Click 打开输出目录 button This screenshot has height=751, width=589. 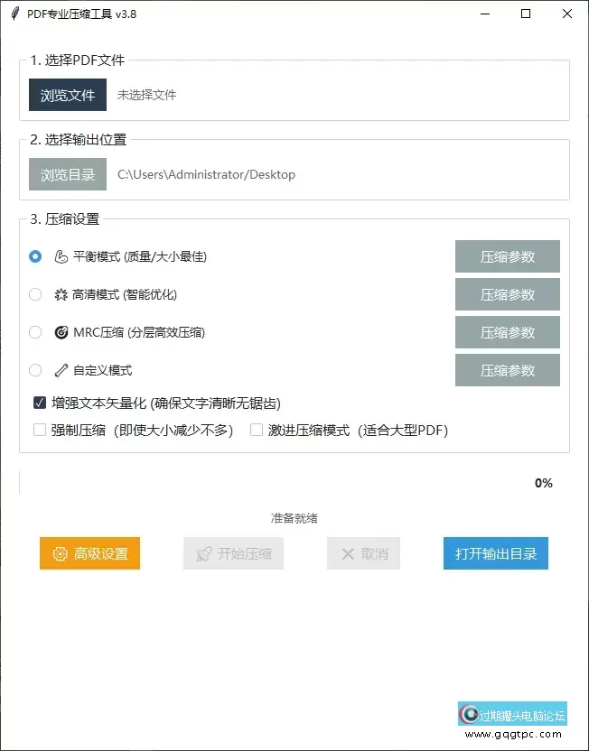point(496,553)
